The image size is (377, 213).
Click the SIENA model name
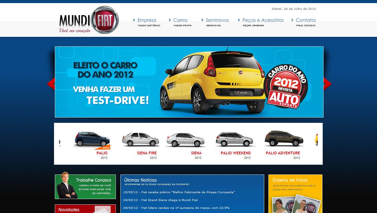pos(196,153)
